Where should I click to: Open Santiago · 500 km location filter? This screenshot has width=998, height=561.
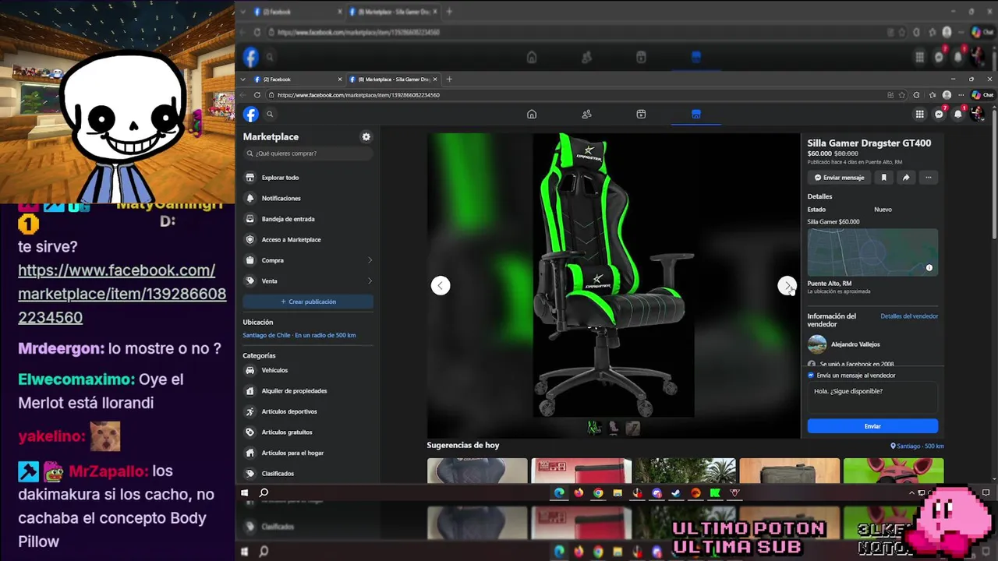pyautogui.click(x=918, y=446)
